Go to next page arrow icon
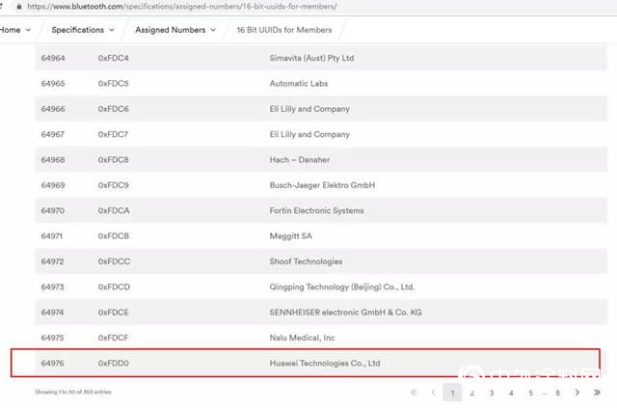 click(x=577, y=393)
